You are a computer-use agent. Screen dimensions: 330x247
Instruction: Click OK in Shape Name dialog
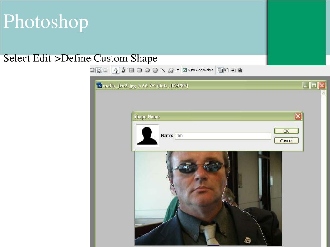point(286,131)
